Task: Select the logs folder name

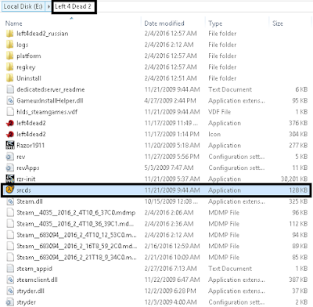Action: pos(23,45)
